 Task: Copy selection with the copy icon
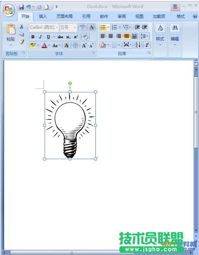click(x=21, y=34)
